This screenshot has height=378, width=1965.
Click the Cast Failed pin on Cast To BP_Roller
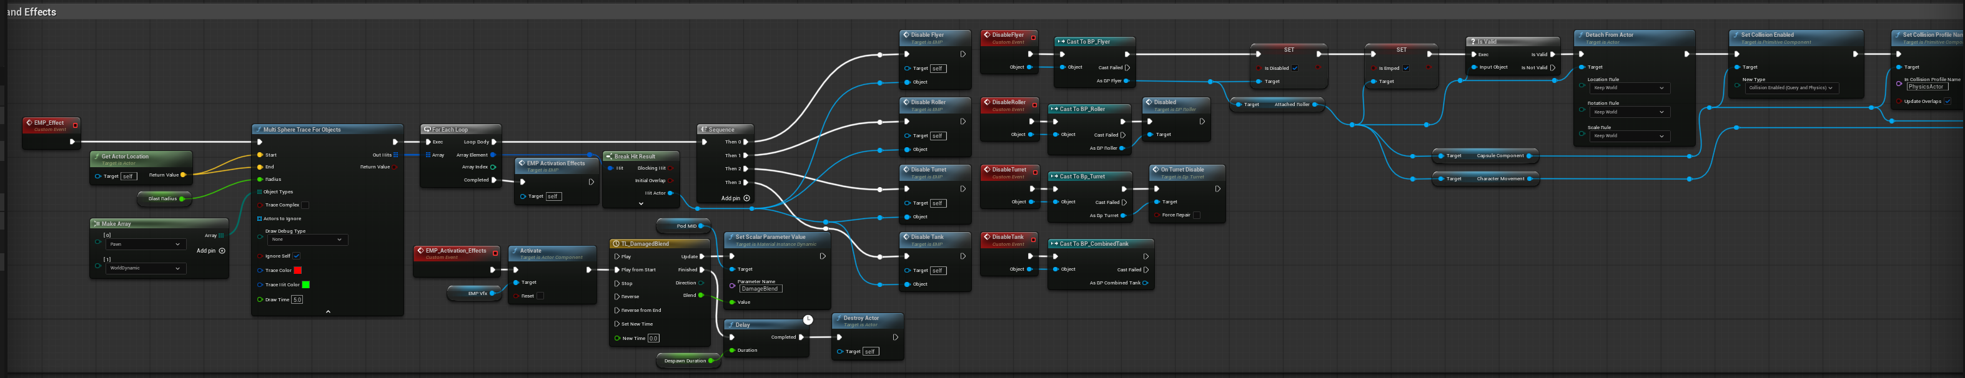point(1123,135)
